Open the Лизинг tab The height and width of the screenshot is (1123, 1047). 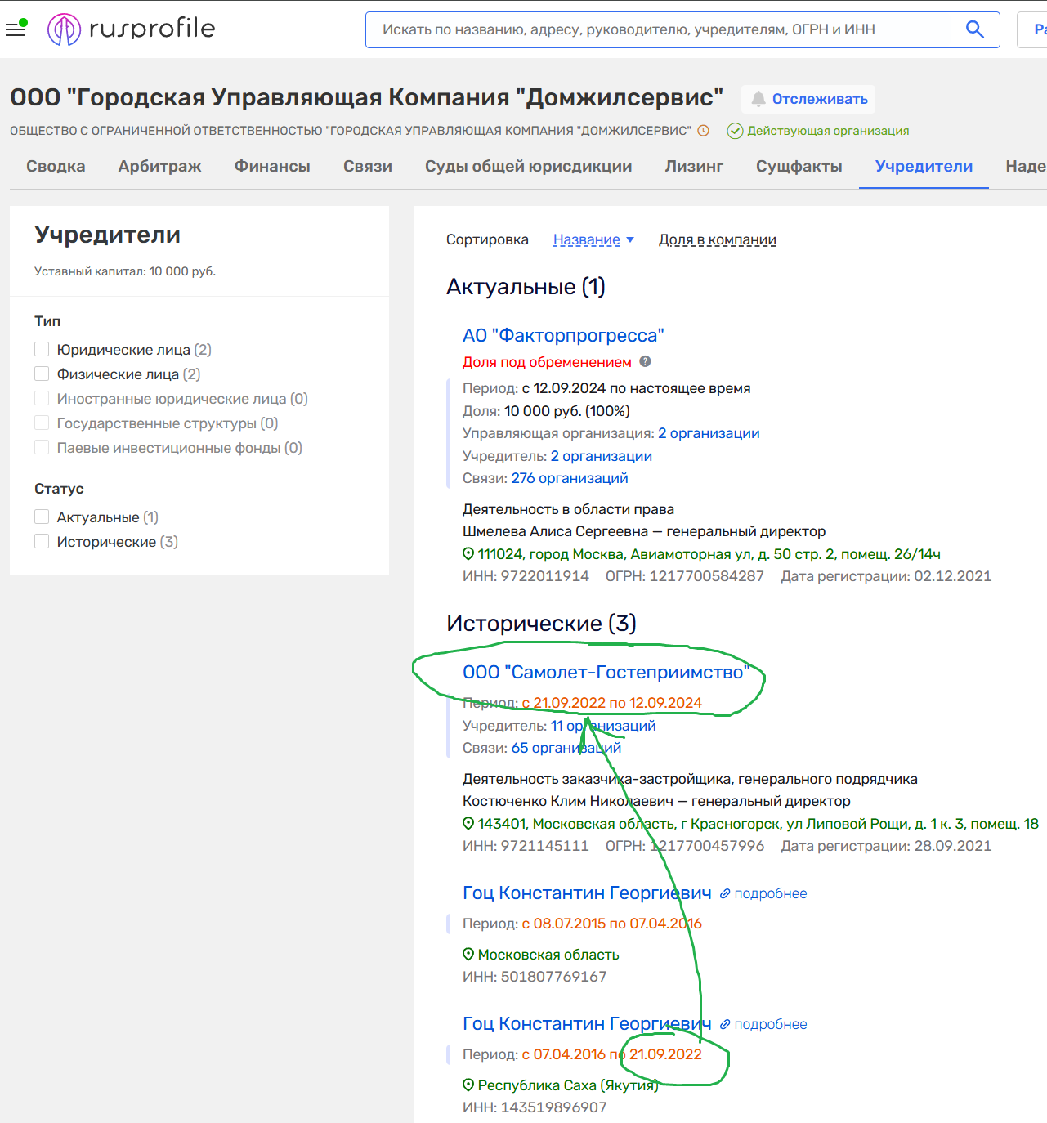[x=694, y=166]
